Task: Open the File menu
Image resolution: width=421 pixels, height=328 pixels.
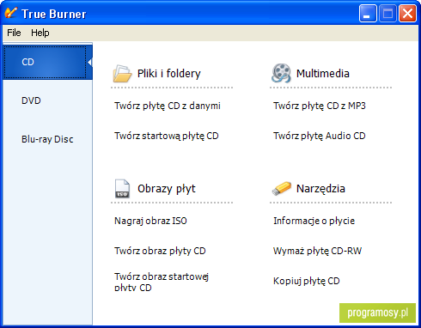Action: click(14, 33)
